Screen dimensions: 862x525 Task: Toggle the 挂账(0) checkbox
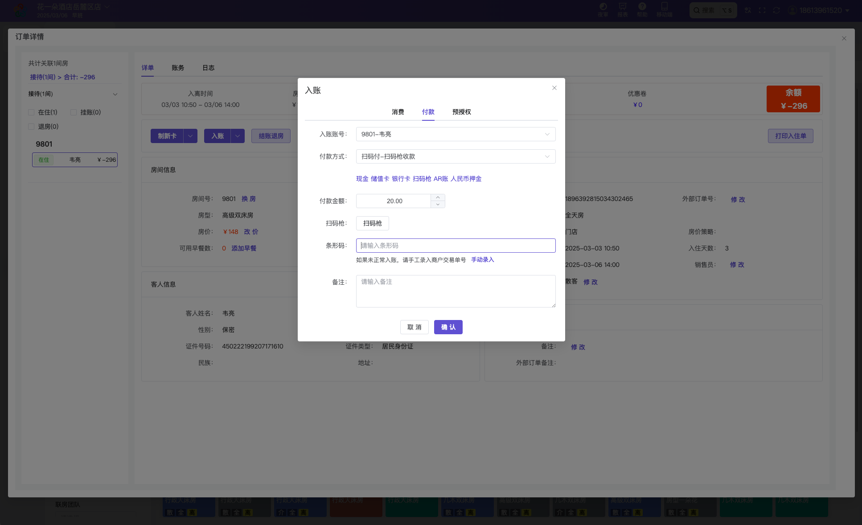pos(74,112)
